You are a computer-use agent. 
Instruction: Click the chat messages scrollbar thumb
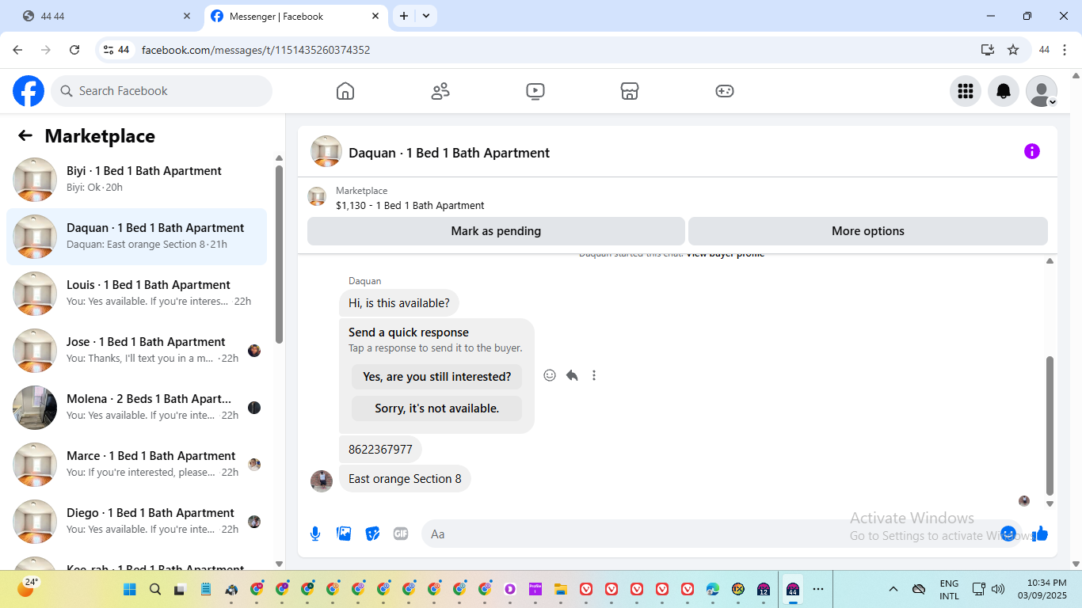pos(1050,426)
